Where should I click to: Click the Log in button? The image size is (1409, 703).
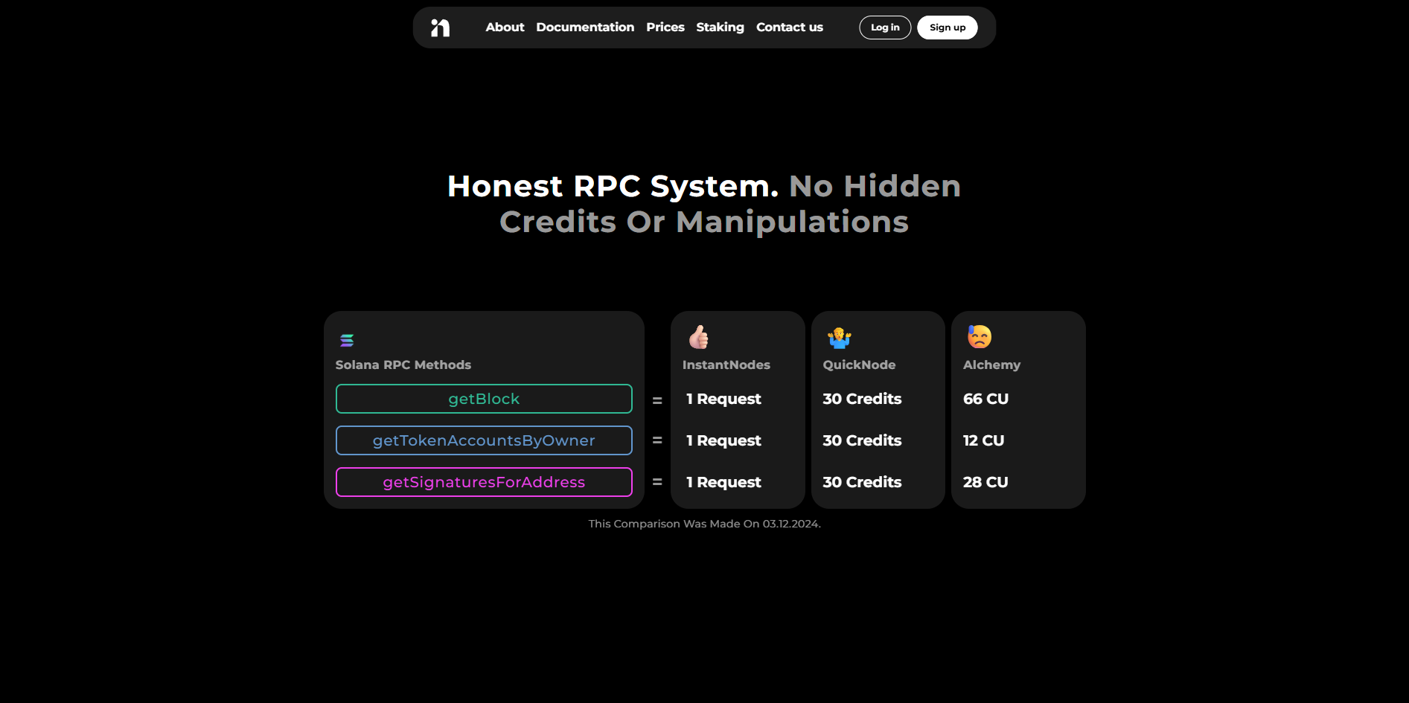point(884,27)
